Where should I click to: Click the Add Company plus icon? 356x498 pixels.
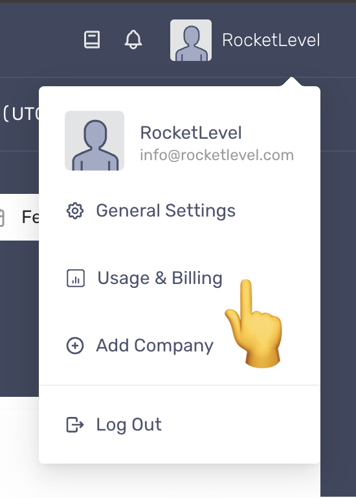(75, 346)
